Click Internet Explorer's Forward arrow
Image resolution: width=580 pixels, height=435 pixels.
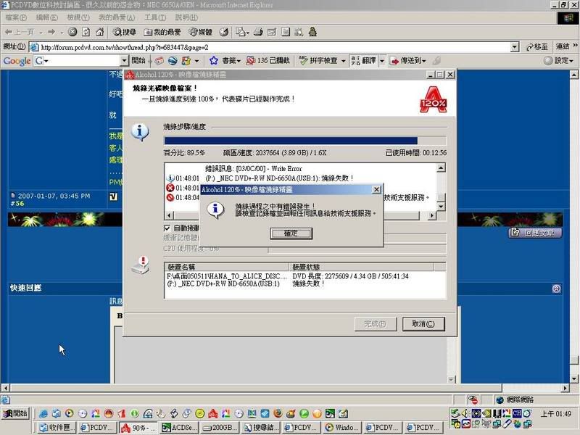pos(51,32)
